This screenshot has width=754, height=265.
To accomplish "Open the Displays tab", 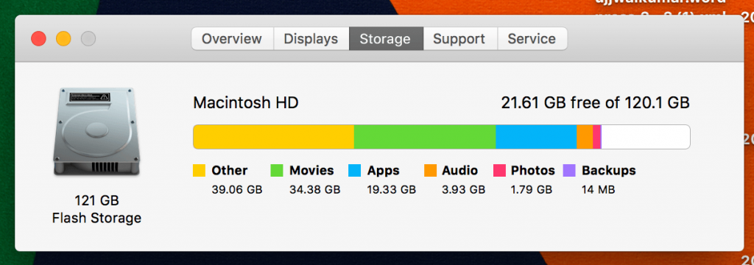I will (311, 38).
